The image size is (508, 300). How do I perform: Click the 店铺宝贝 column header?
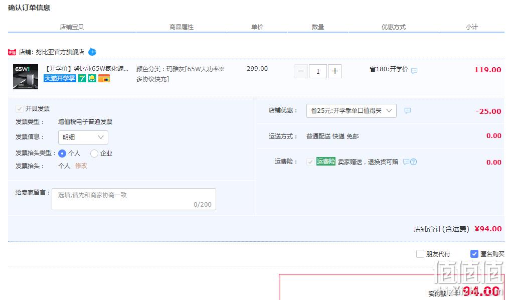(72, 27)
